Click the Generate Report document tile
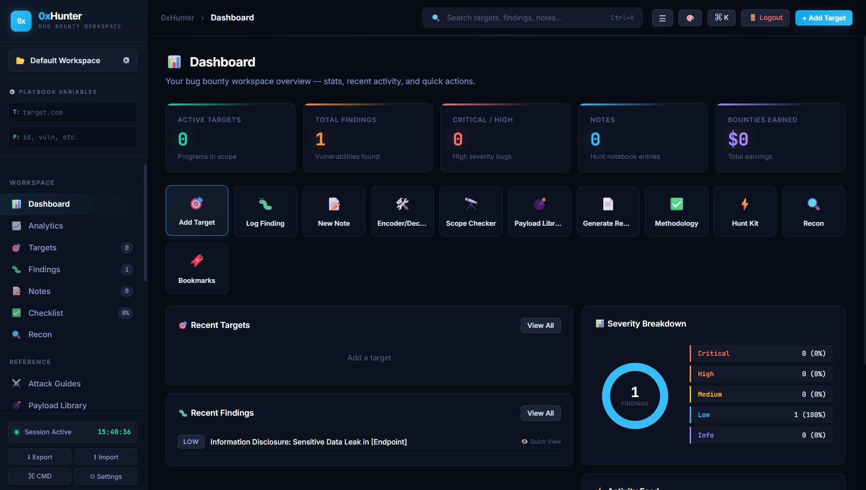866x490 pixels. 608,212
